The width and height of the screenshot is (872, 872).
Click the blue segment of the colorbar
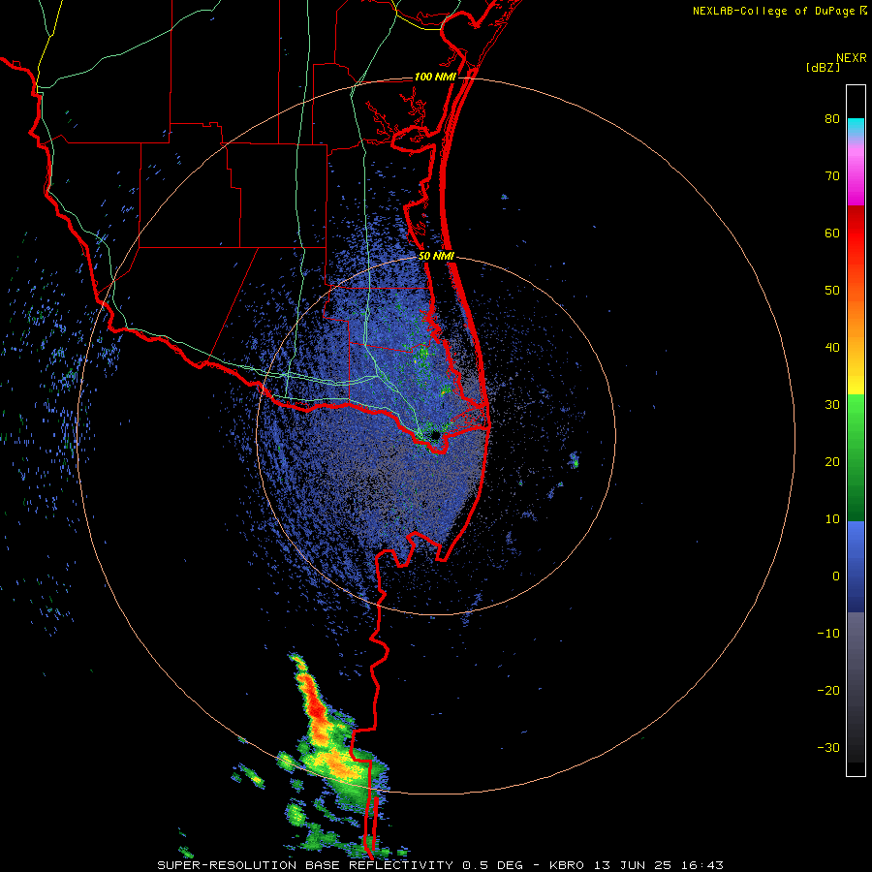tap(856, 567)
